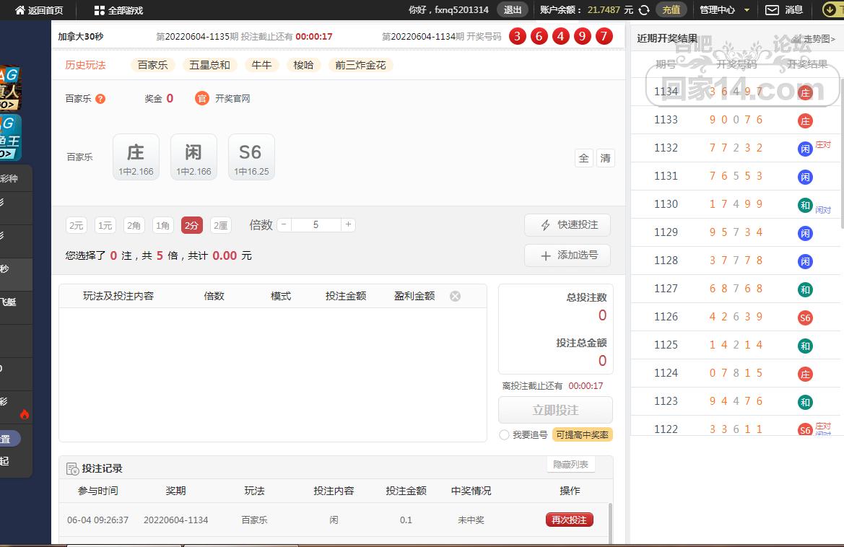Click the 开奖官网 orange badge icon
Viewport: 844px width, 547px height.
click(x=202, y=98)
